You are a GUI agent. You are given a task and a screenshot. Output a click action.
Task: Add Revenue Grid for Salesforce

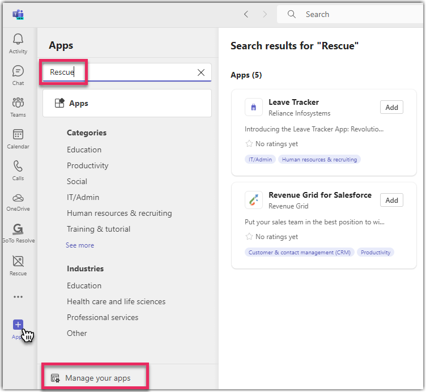[391, 200]
